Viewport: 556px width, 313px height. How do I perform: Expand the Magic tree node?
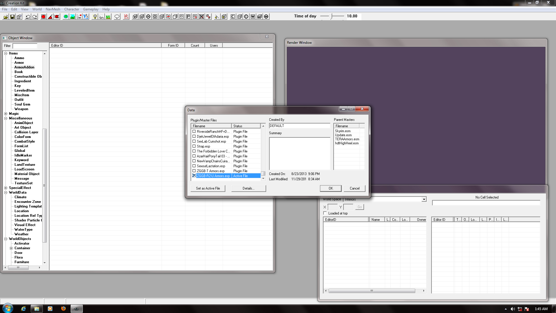(6, 114)
